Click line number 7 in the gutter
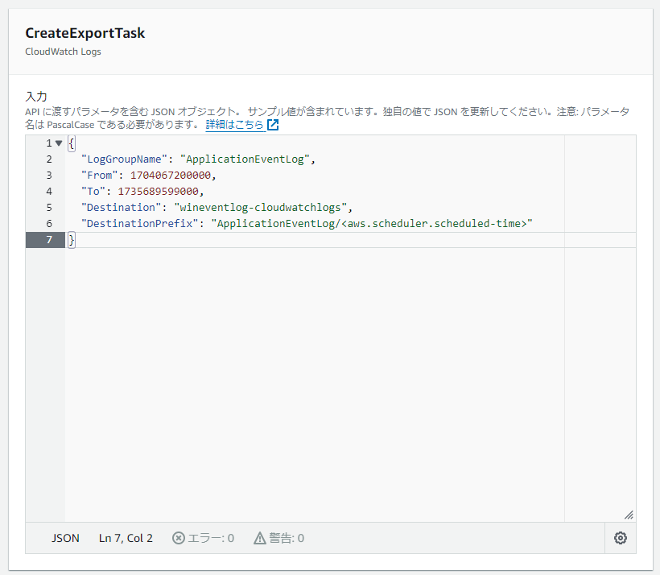 pos(49,240)
